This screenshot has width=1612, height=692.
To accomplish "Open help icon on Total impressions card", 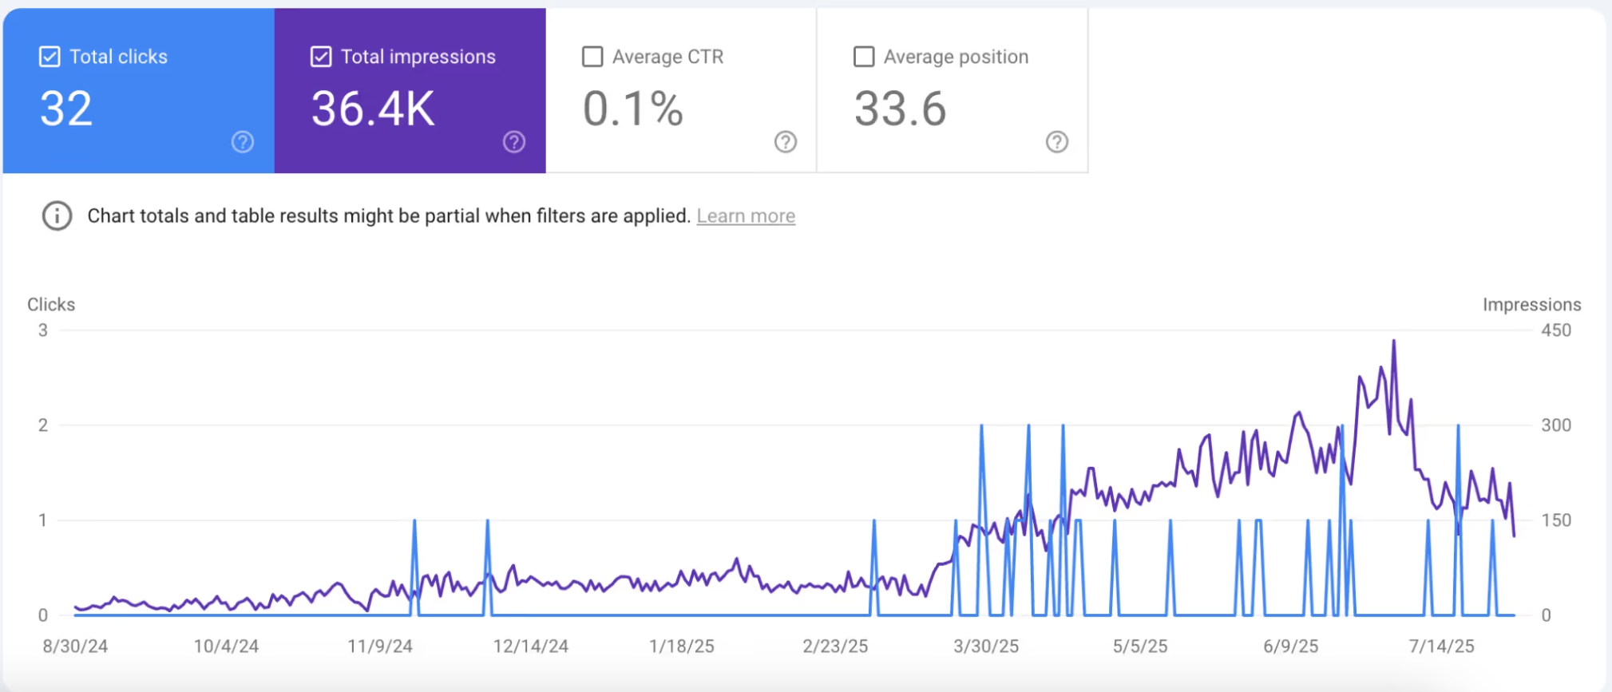I will coord(514,142).
